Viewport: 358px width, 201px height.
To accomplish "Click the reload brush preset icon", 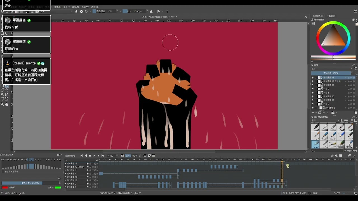I will 86,11.
